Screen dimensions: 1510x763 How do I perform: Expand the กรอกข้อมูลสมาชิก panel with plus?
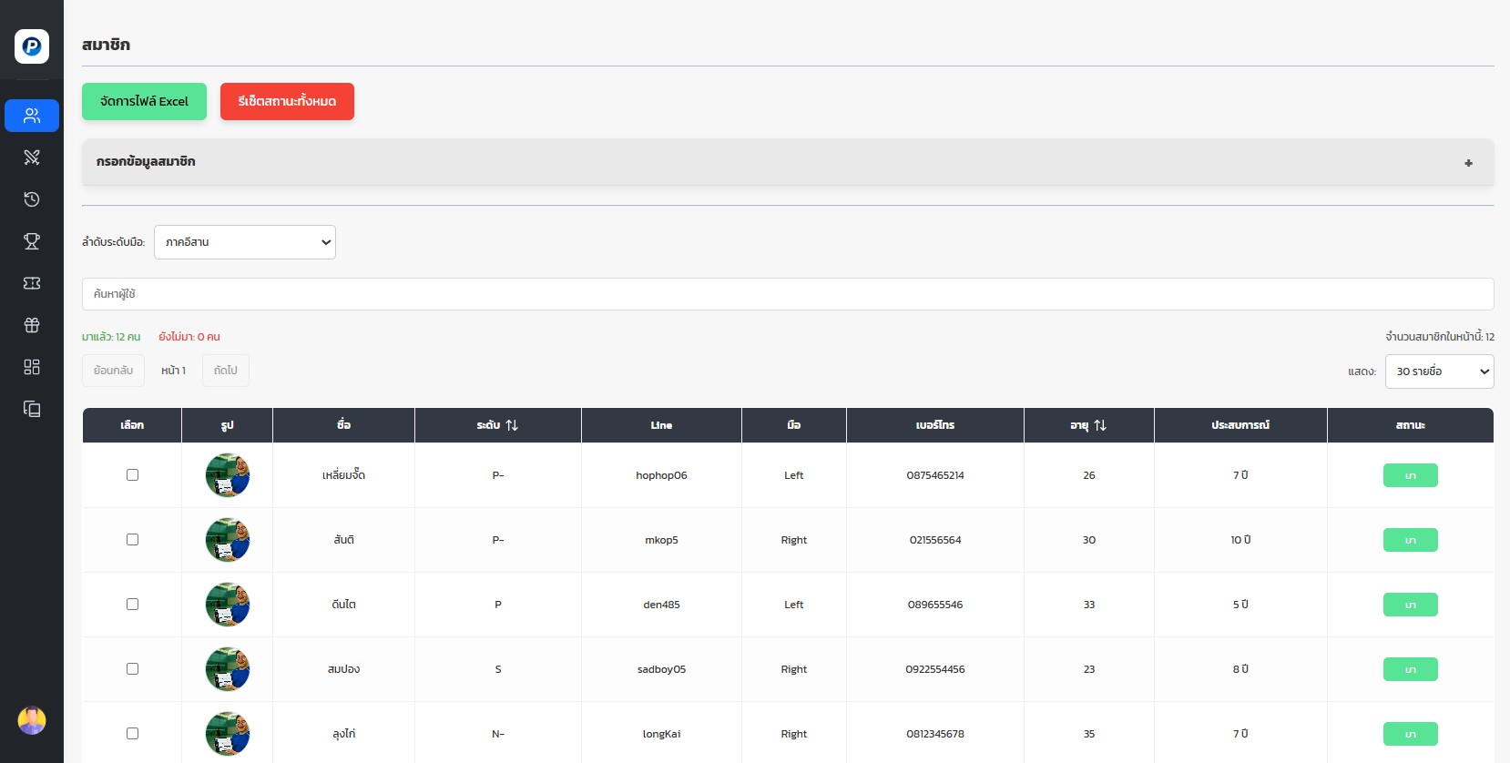pos(1468,163)
